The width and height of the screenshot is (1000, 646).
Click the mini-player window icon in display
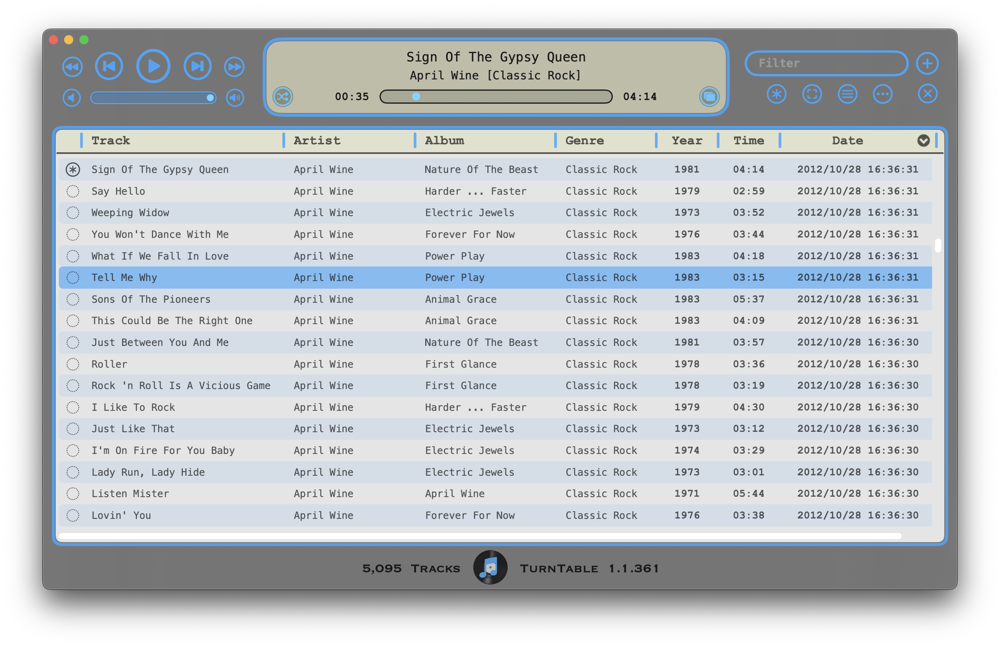(709, 97)
